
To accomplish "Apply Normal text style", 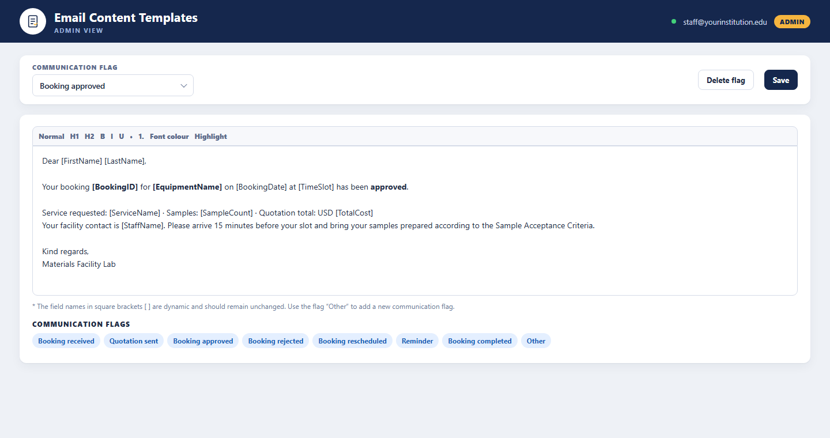I will pyautogui.click(x=51, y=137).
